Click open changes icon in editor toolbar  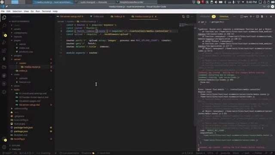[183, 16]
